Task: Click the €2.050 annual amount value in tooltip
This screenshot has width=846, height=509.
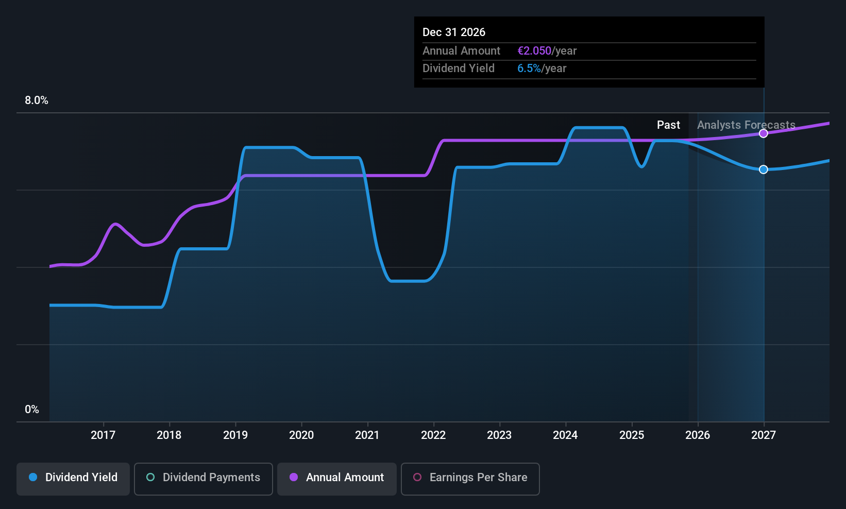Action: 534,51
